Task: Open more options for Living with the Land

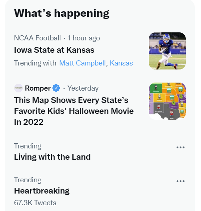Action: click(180, 147)
